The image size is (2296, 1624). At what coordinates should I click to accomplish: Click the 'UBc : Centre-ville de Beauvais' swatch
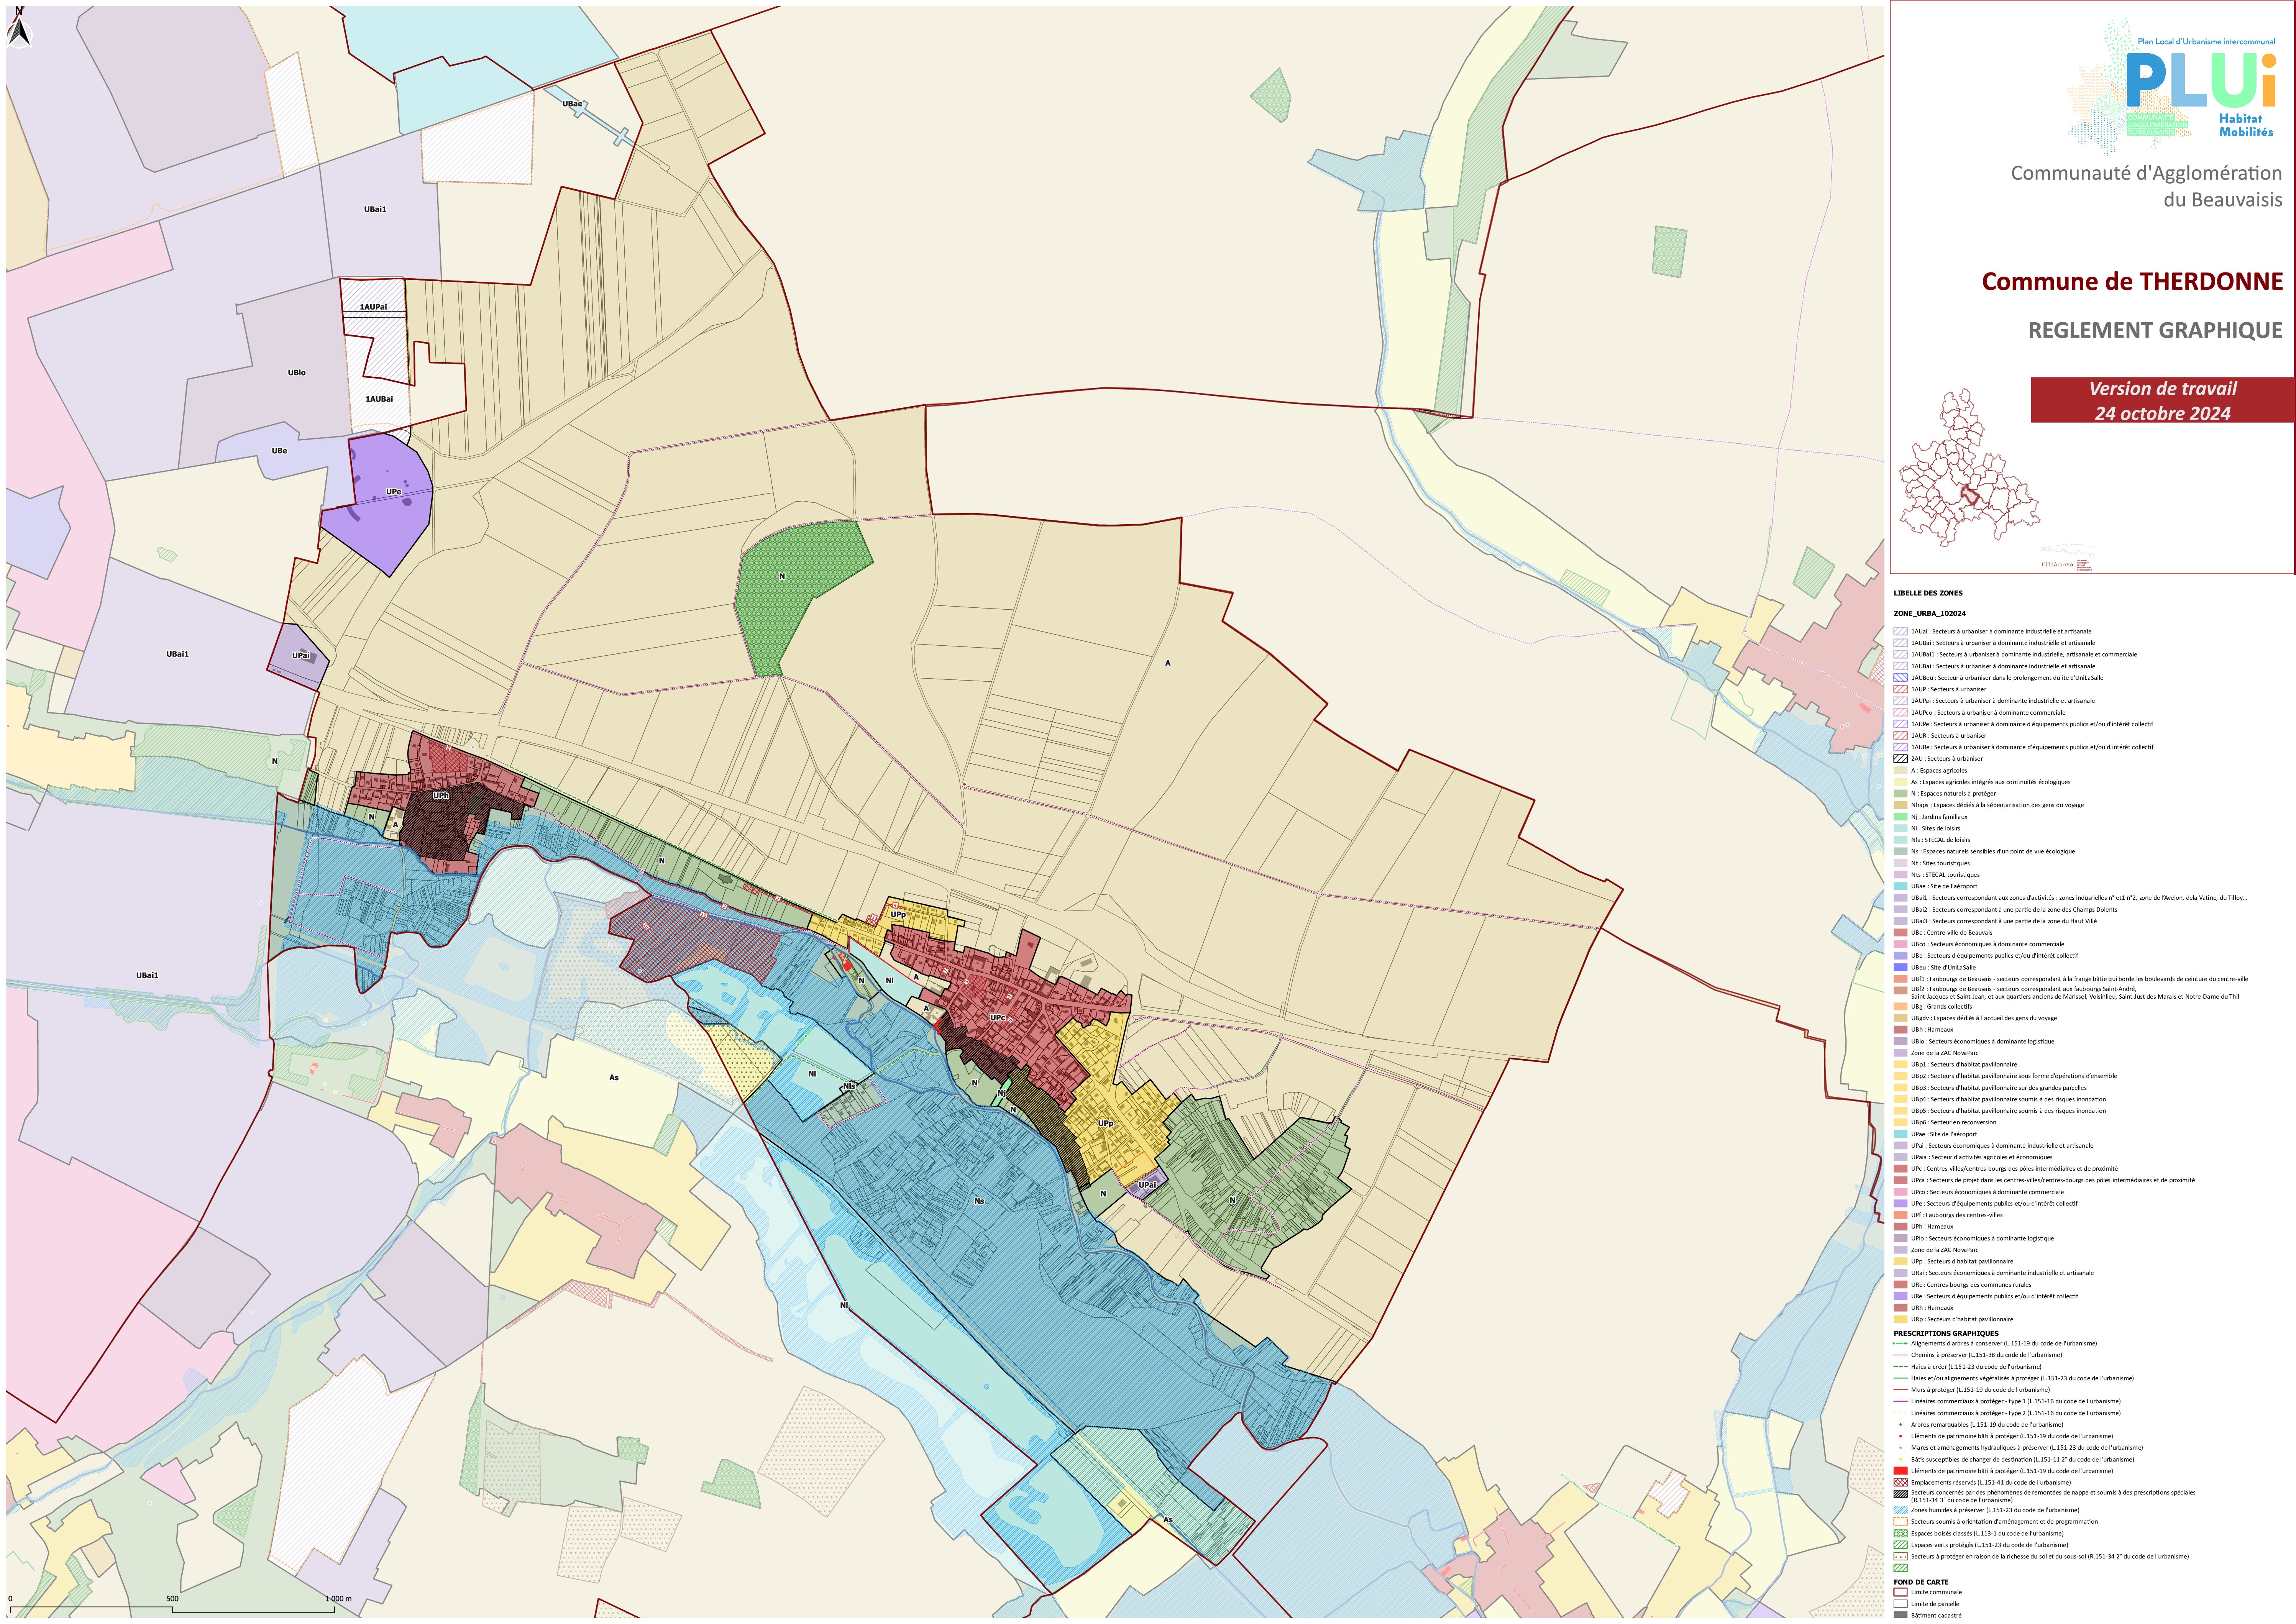pyautogui.click(x=1900, y=933)
